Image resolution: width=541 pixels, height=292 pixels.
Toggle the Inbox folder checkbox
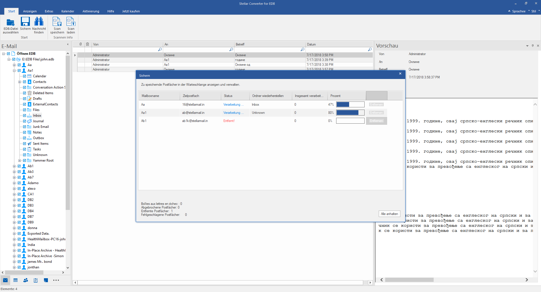coord(25,116)
